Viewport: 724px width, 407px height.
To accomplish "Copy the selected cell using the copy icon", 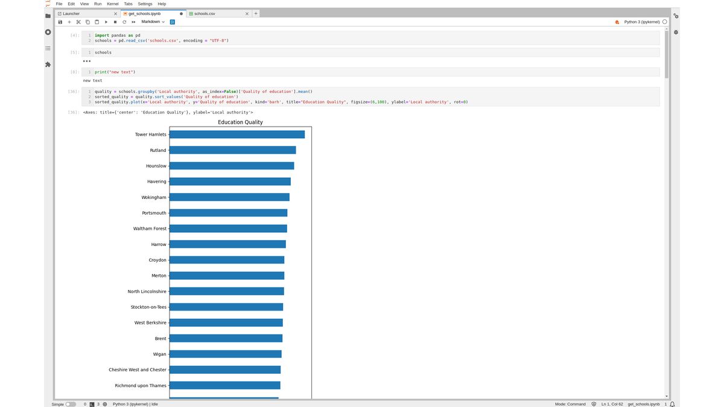I will pyautogui.click(x=87, y=22).
